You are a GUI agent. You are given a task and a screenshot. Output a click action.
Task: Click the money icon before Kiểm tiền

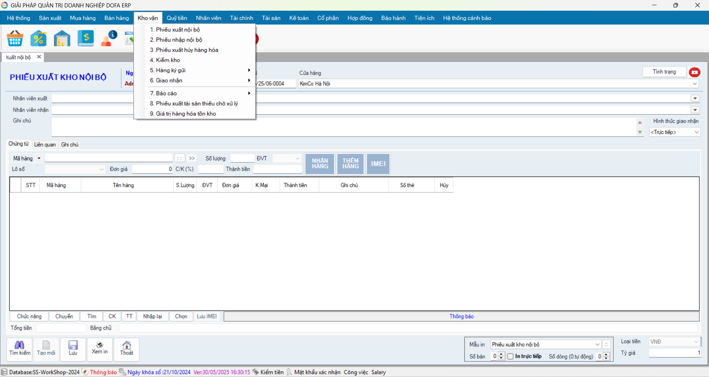pos(255,372)
